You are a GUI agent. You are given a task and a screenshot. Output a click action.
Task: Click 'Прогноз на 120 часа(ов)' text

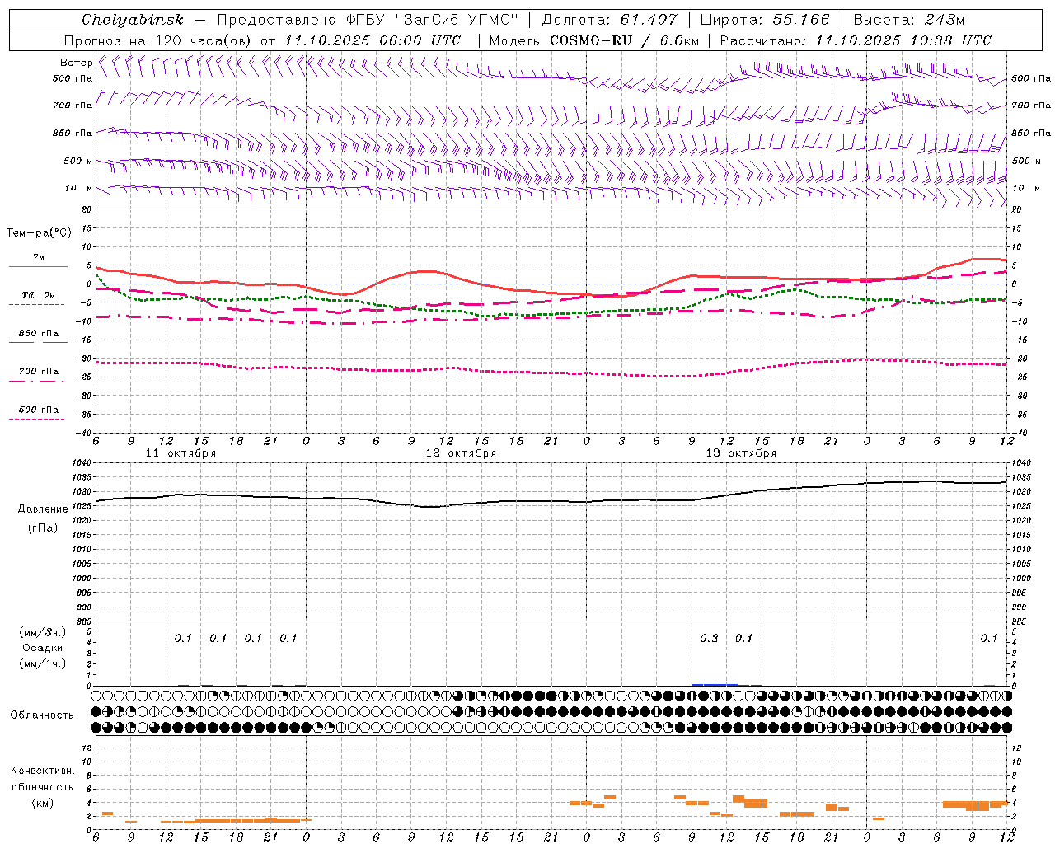click(159, 40)
